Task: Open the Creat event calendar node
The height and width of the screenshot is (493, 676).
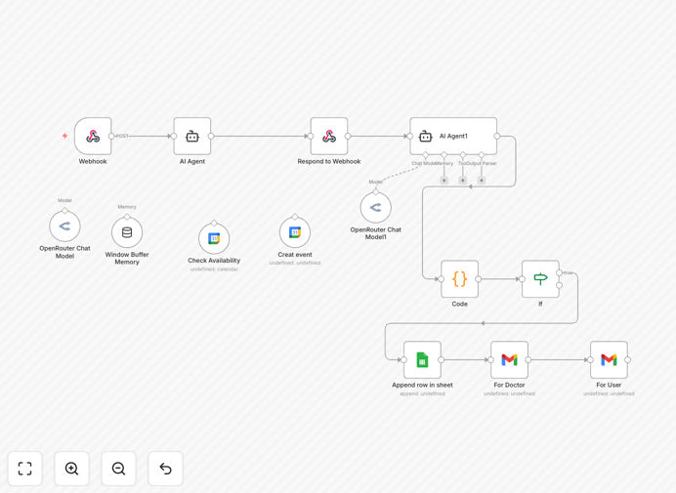Action: click(x=295, y=232)
